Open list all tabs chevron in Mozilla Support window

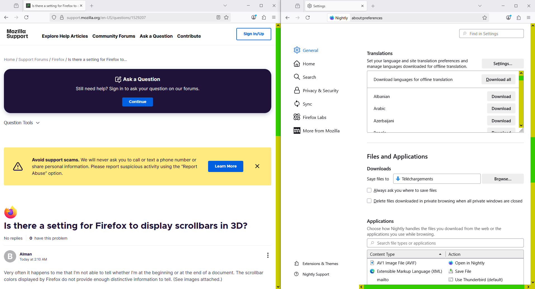click(x=225, y=6)
